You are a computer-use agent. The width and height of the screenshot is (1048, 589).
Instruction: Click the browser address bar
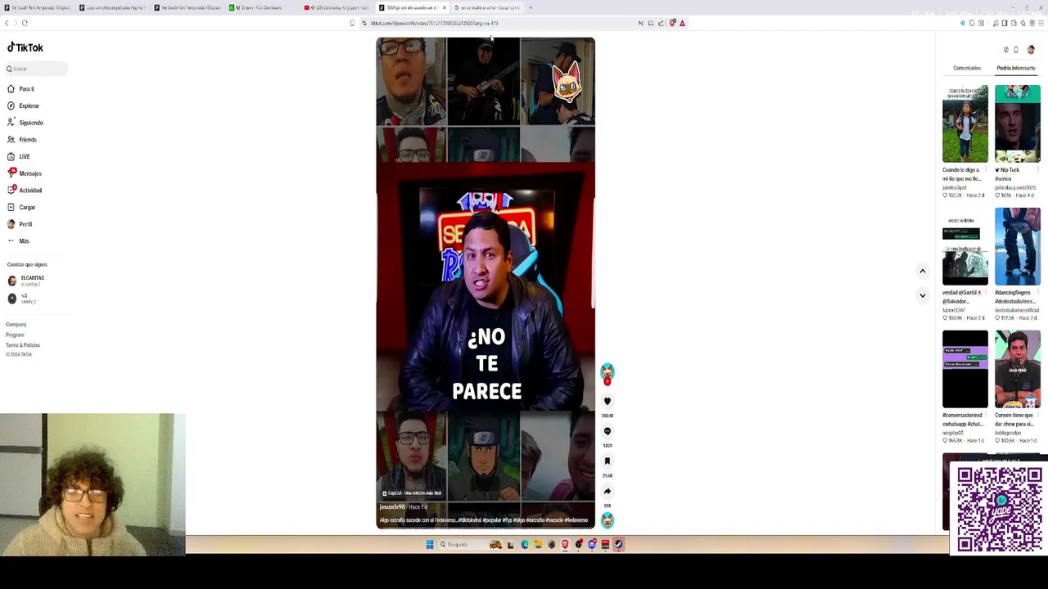coord(499,23)
